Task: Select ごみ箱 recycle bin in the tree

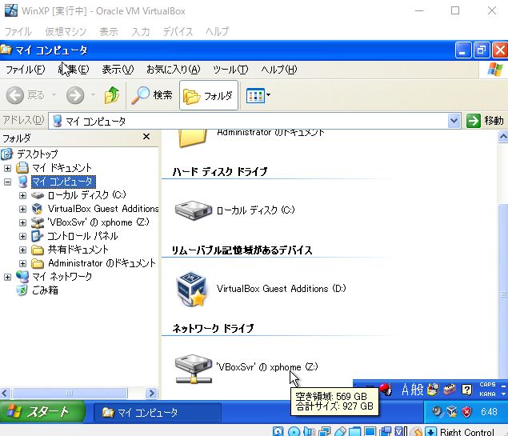Action: 45,290
